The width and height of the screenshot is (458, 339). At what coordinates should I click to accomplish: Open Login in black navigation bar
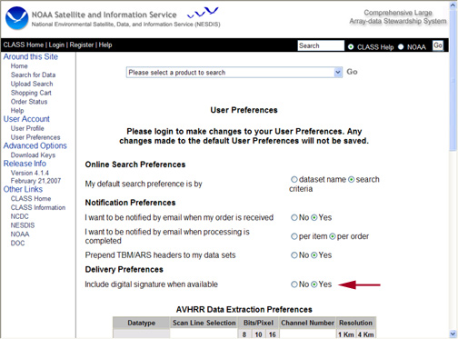click(56, 45)
